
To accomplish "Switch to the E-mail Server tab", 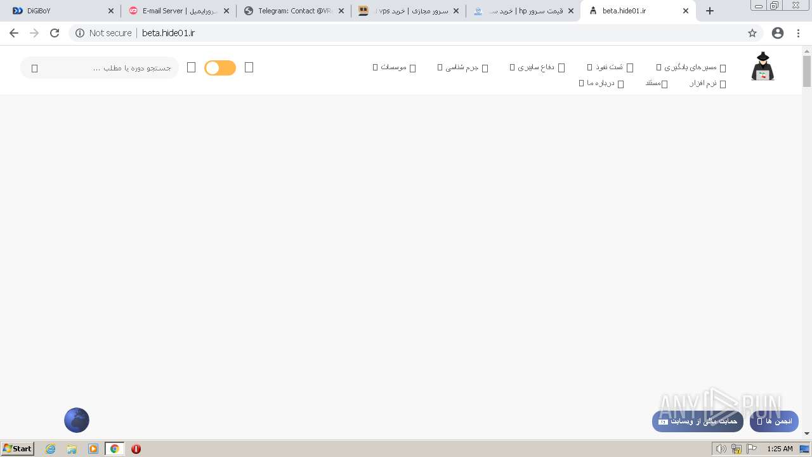I will click(x=179, y=11).
